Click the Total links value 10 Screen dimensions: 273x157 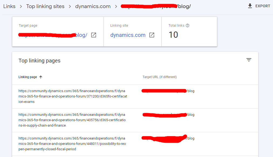[173, 35]
